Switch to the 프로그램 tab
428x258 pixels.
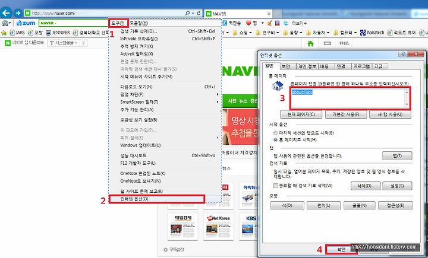point(361,66)
